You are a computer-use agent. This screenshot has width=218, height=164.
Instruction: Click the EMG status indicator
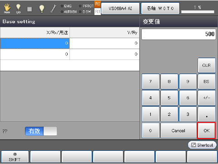(66, 6)
